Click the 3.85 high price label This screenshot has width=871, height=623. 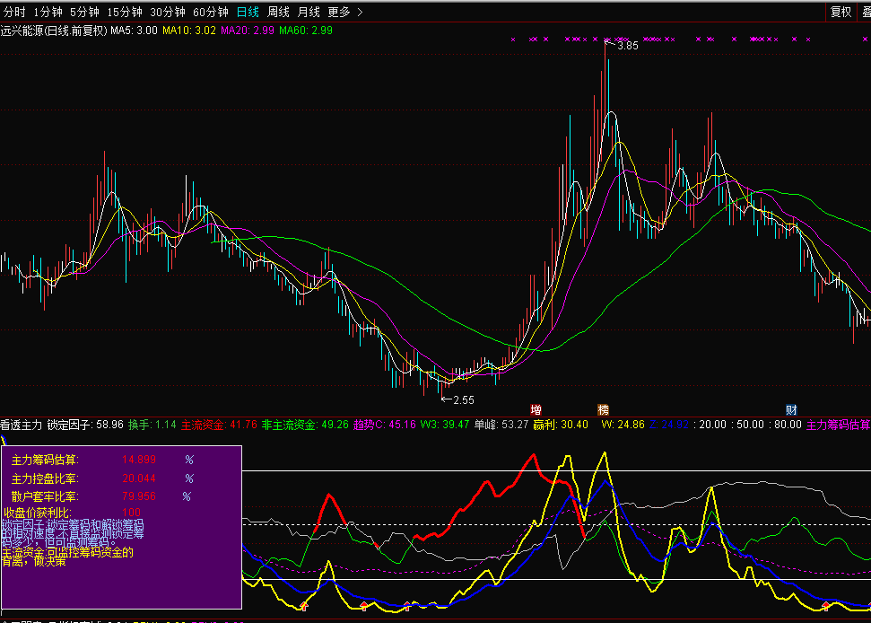coord(628,46)
